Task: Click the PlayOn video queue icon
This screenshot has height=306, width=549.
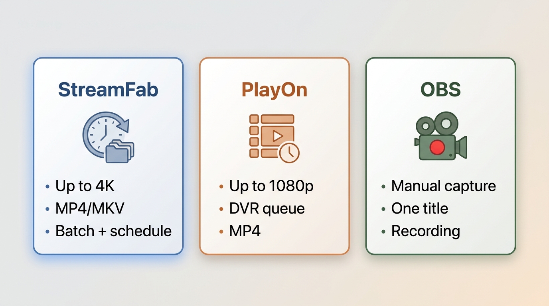Action: pos(274,138)
